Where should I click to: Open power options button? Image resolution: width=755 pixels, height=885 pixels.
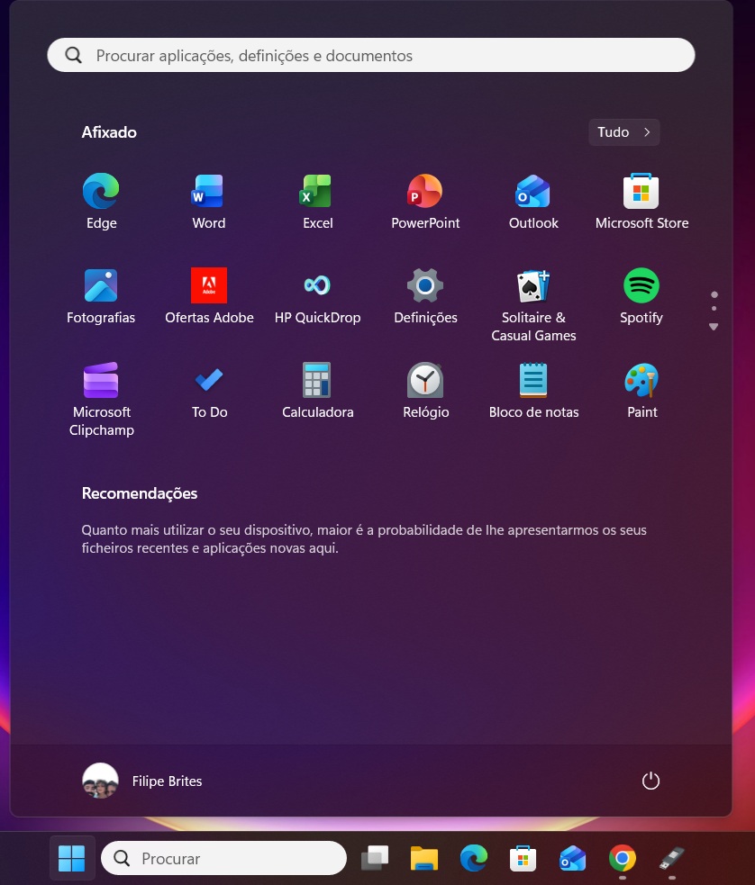tap(650, 781)
